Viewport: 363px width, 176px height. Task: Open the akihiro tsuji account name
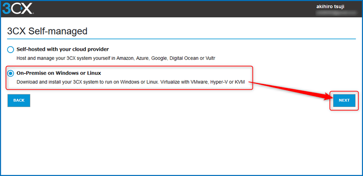[330, 7]
